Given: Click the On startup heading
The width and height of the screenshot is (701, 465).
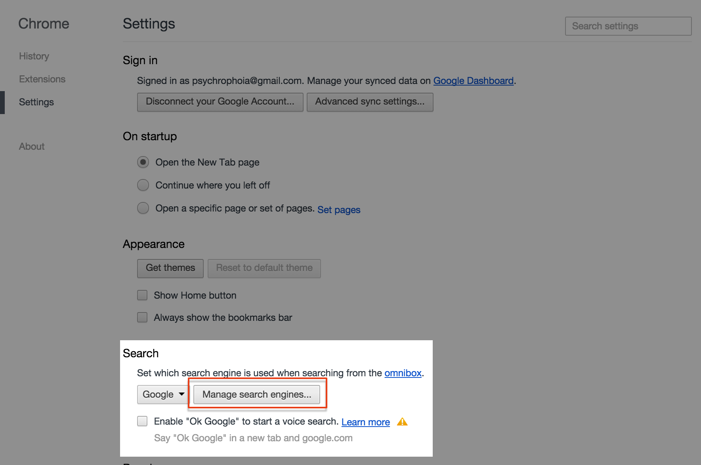Looking at the screenshot, I should 150,136.
